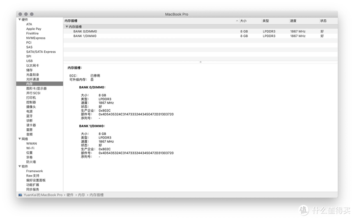Open Apple Pay in hardware list

click(34, 29)
